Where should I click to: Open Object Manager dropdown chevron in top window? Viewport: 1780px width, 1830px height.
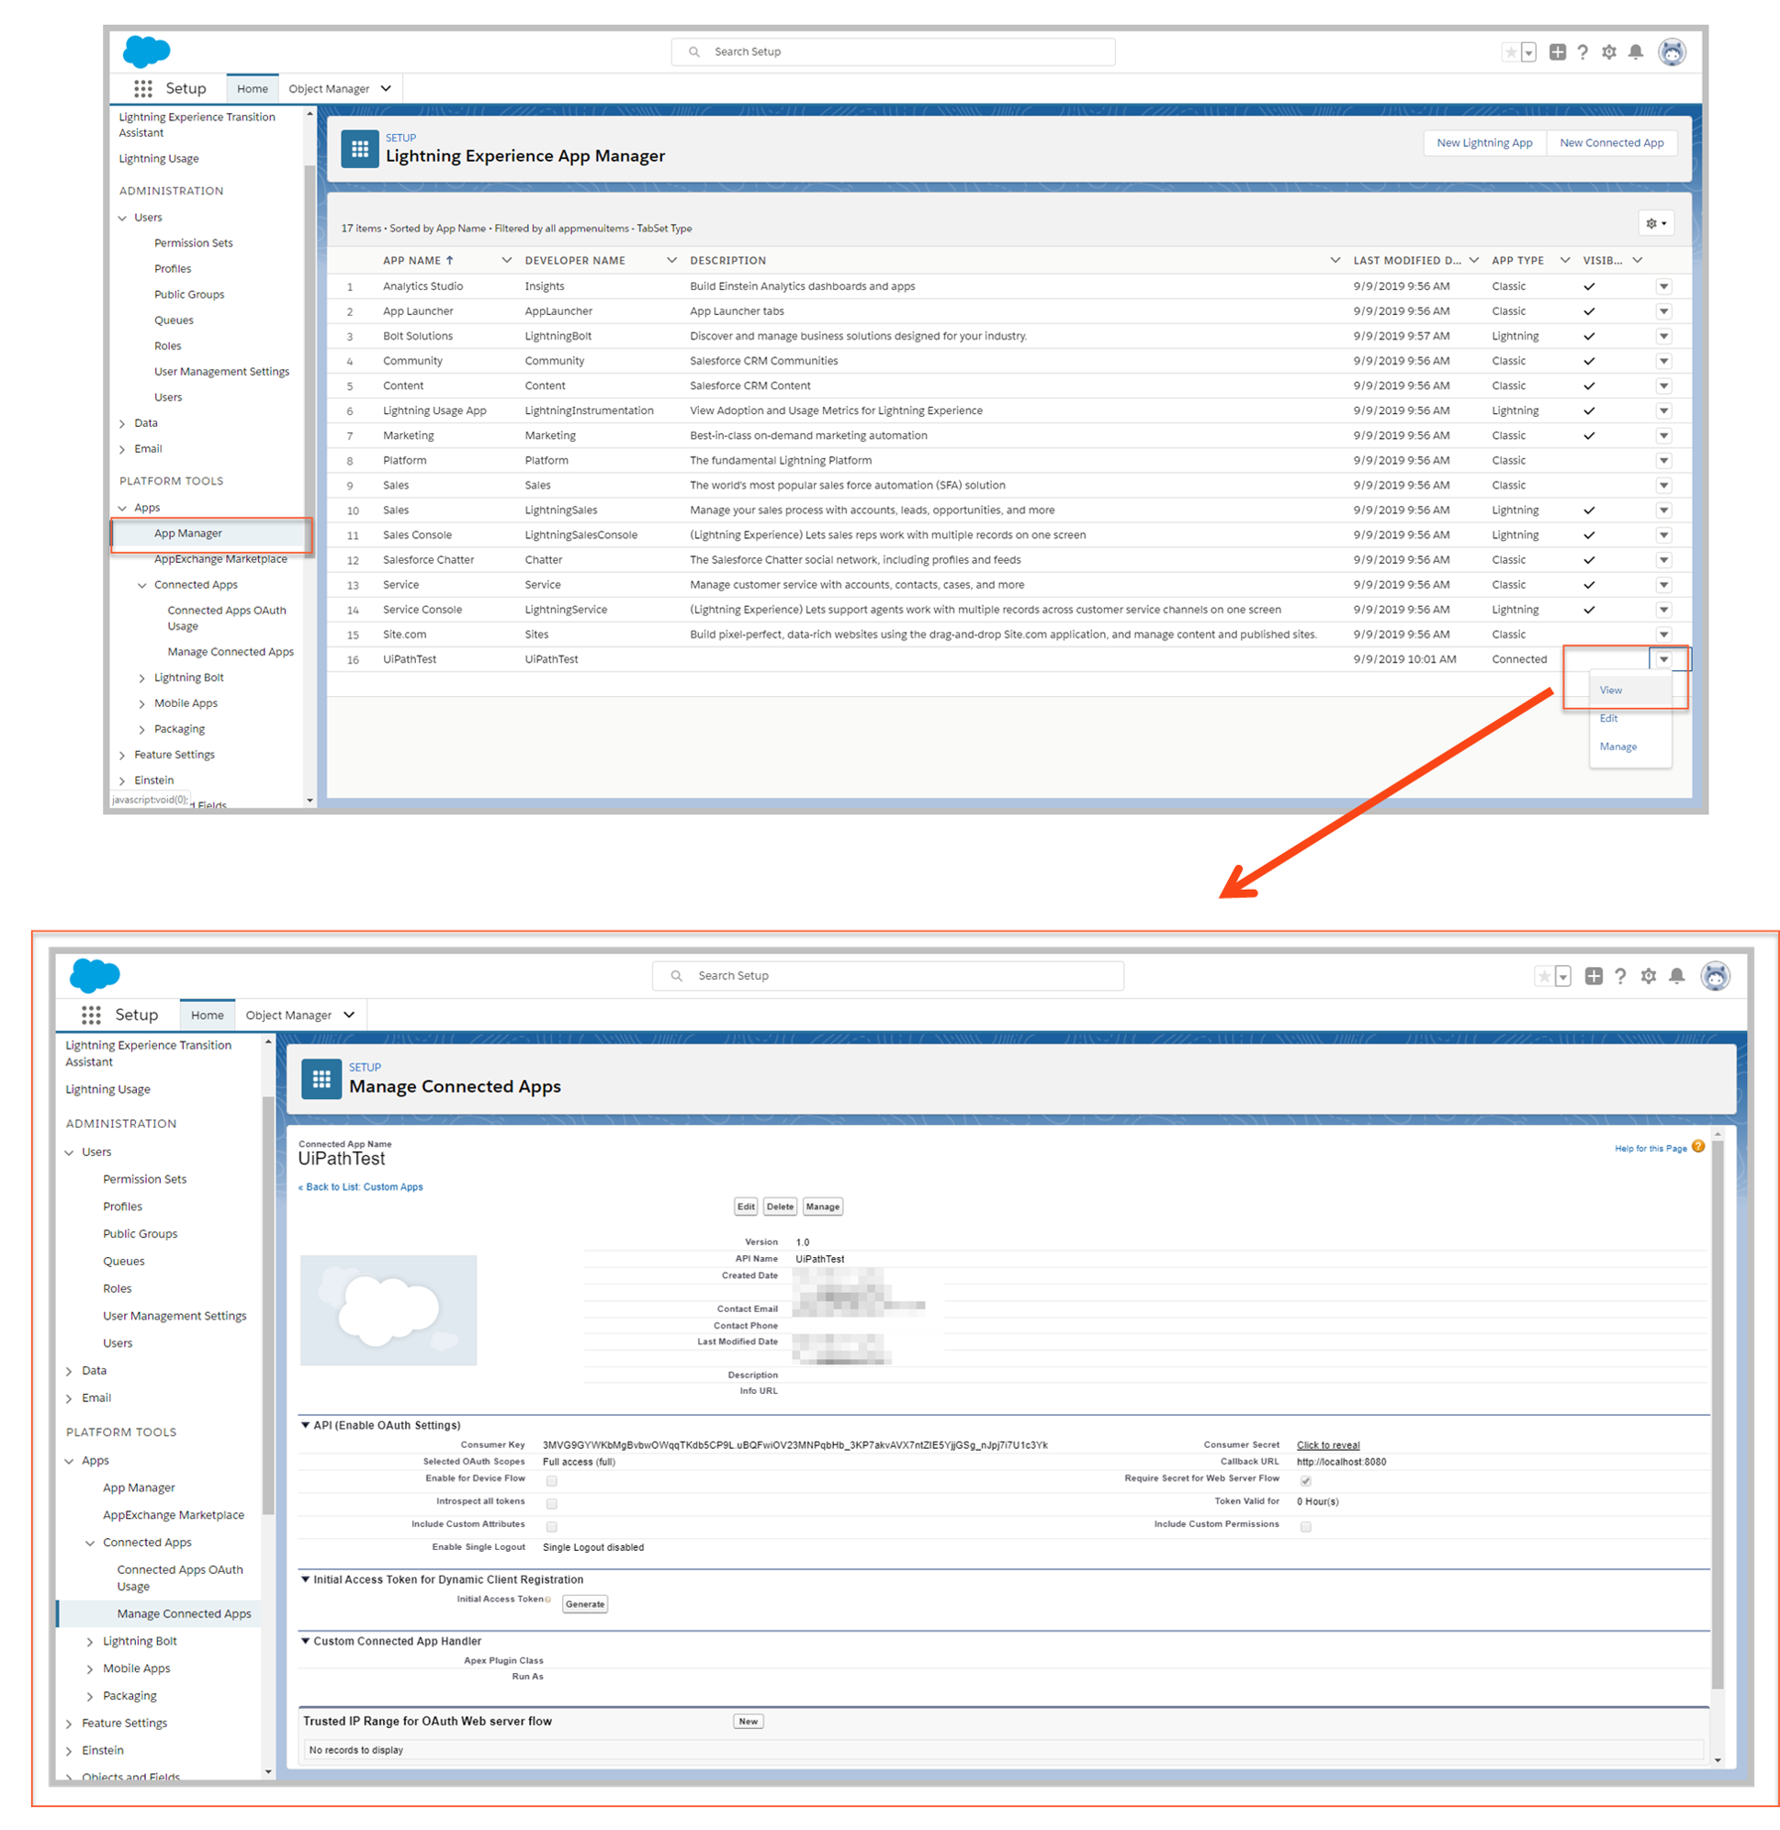(x=386, y=89)
